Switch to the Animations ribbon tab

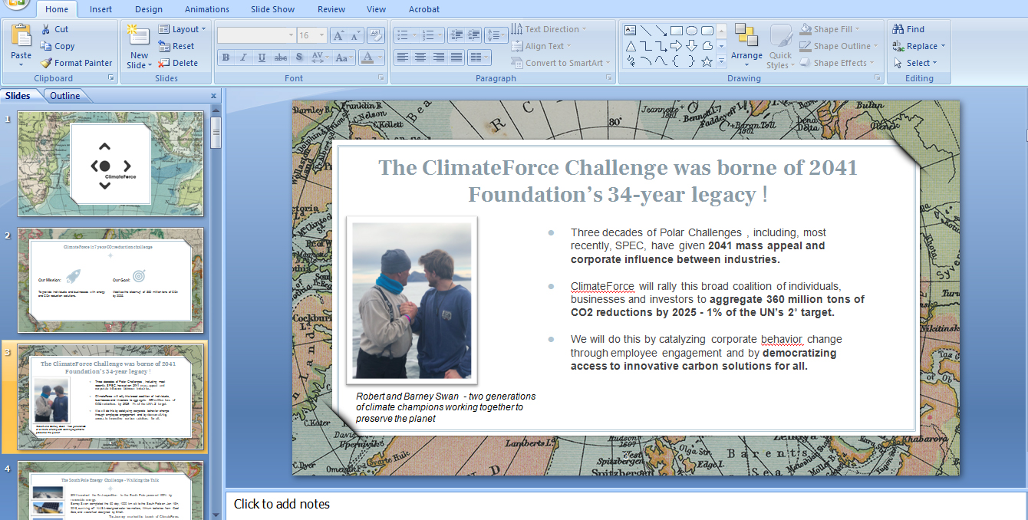click(206, 9)
